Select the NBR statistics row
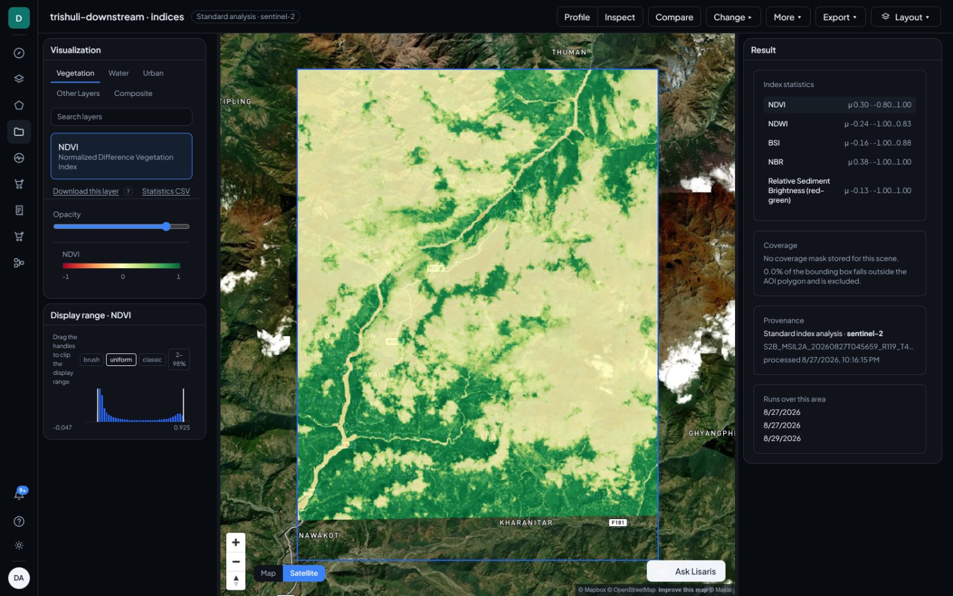 (x=839, y=162)
